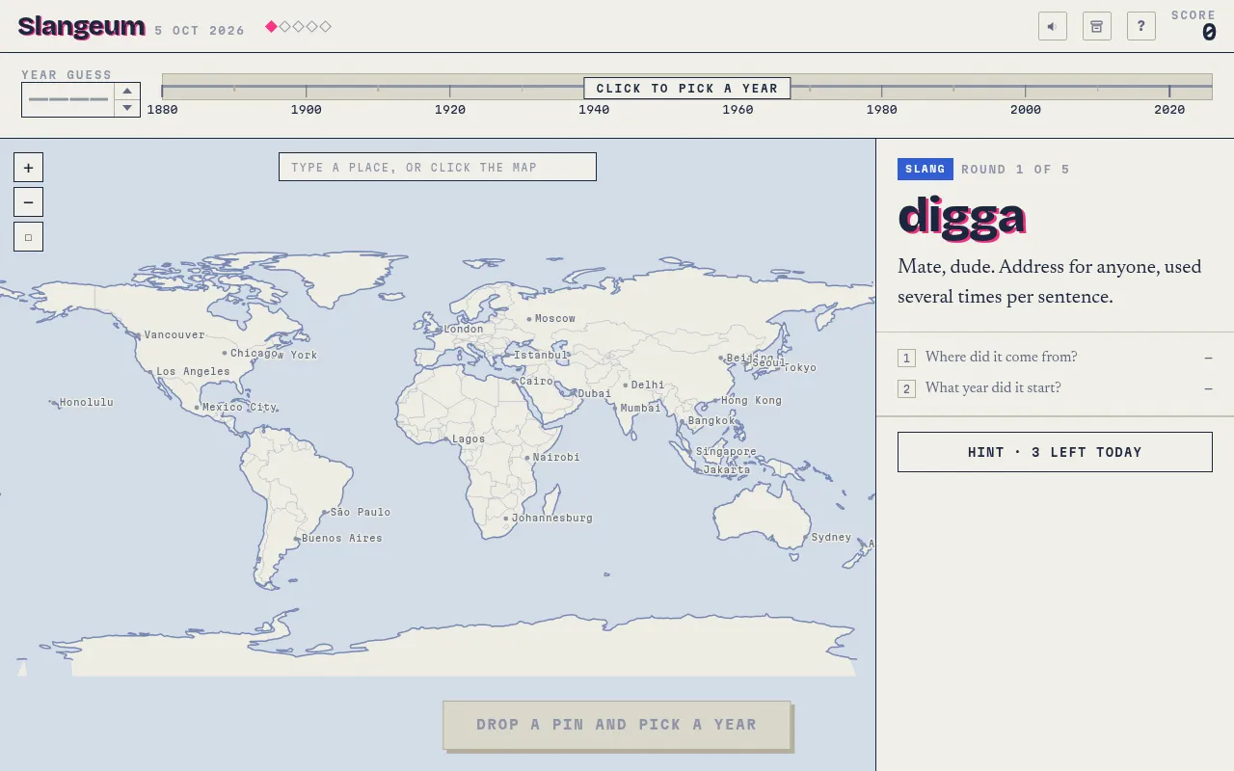Image resolution: width=1234 pixels, height=771 pixels.
Task: Click the 'Click to pick a year' label
Action: (686, 89)
